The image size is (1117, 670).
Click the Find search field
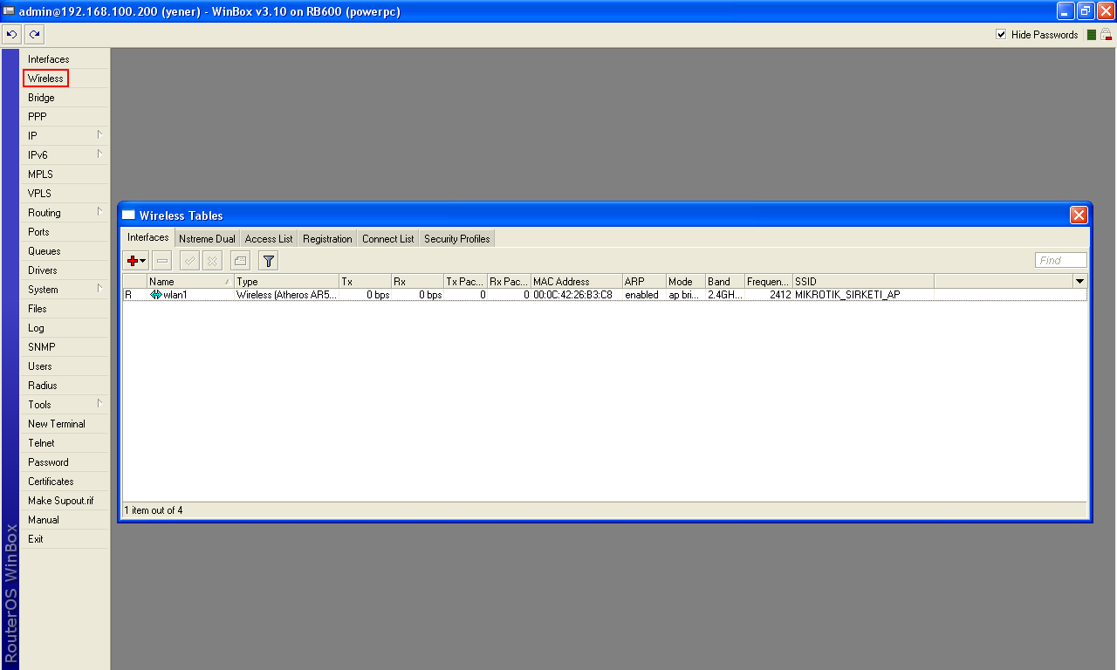point(1061,260)
